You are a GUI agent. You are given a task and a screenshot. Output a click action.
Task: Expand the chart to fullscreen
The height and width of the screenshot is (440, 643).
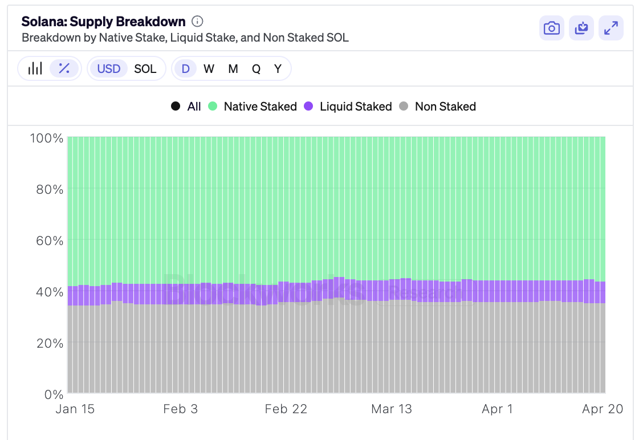pyautogui.click(x=611, y=28)
